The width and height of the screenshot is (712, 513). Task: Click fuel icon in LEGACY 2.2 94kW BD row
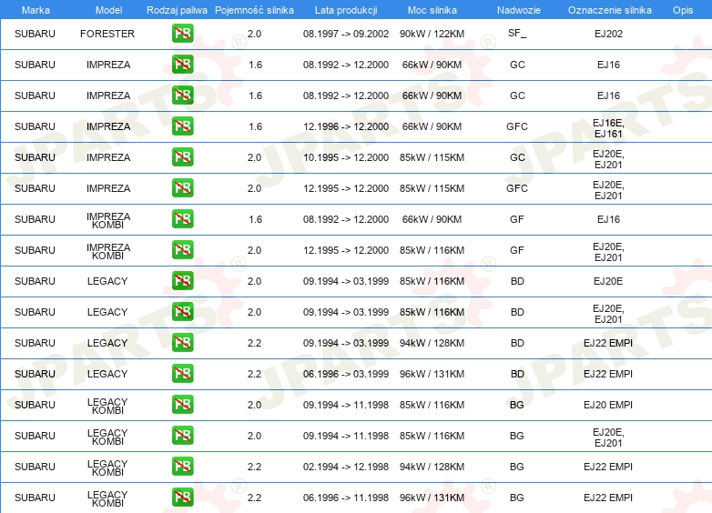click(x=182, y=342)
